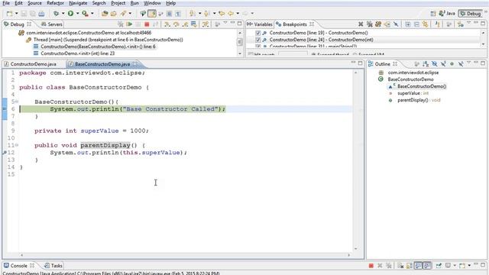Close the BaseConstructorDemo.java tab
The image size is (489, 275).
[134, 64]
